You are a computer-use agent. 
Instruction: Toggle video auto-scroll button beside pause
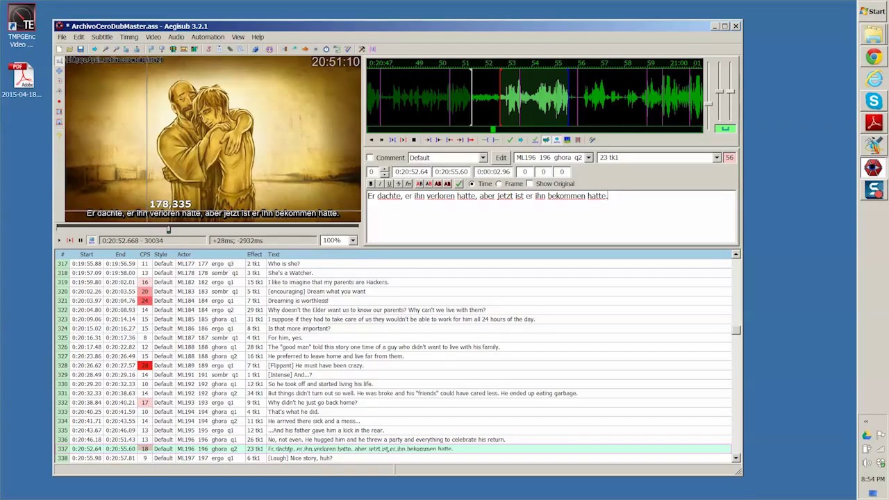[x=91, y=240]
